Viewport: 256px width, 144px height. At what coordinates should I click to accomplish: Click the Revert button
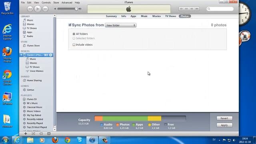click(x=224, y=118)
